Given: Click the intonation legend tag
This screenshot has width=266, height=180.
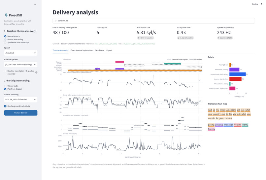Looking at the screenshot, I should (x=228, y=125).
